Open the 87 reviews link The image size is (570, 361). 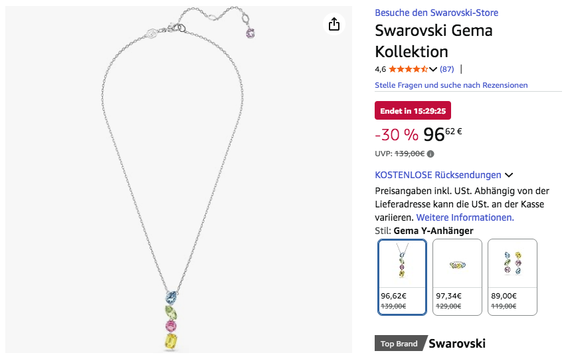447,69
